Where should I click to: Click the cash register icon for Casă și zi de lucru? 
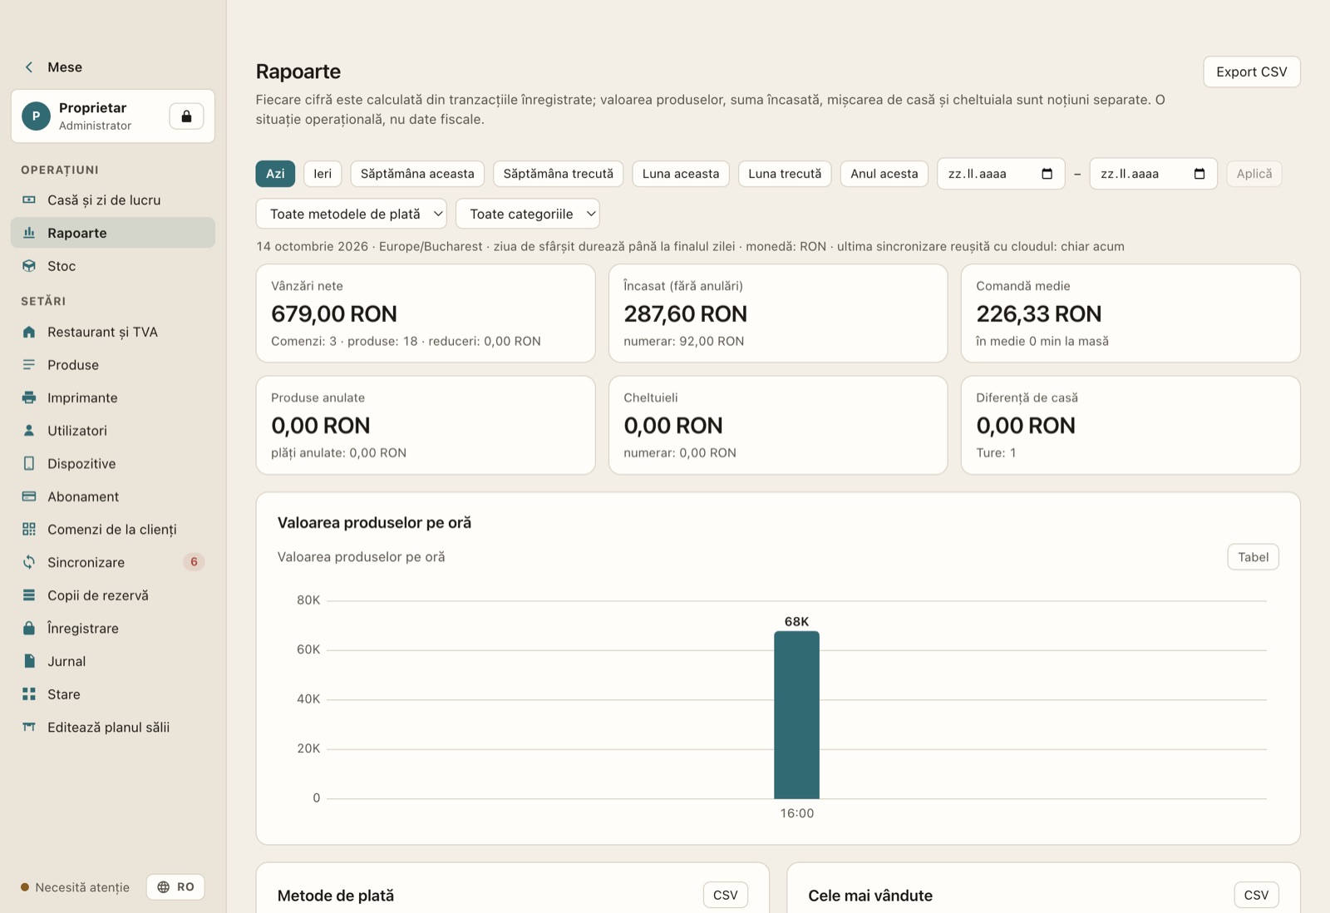[29, 200]
